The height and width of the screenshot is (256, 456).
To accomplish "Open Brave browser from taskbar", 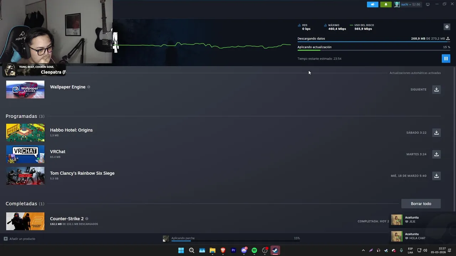I will [x=223, y=250].
